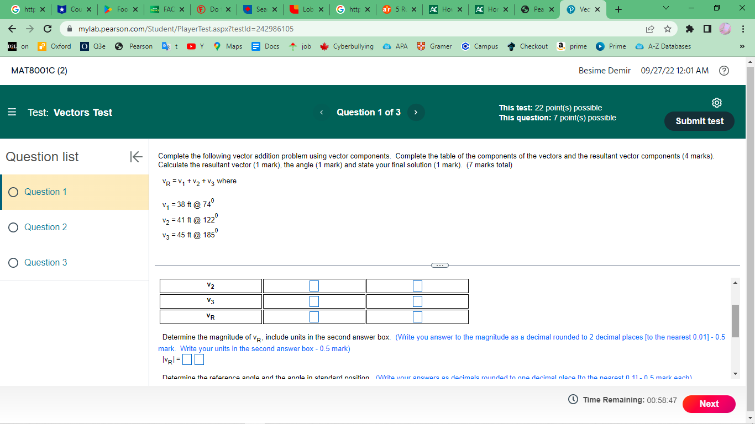Open the test navigation hamburger menu
Image resolution: width=755 pixels, height=424 pixels.
tap(13, 112)
